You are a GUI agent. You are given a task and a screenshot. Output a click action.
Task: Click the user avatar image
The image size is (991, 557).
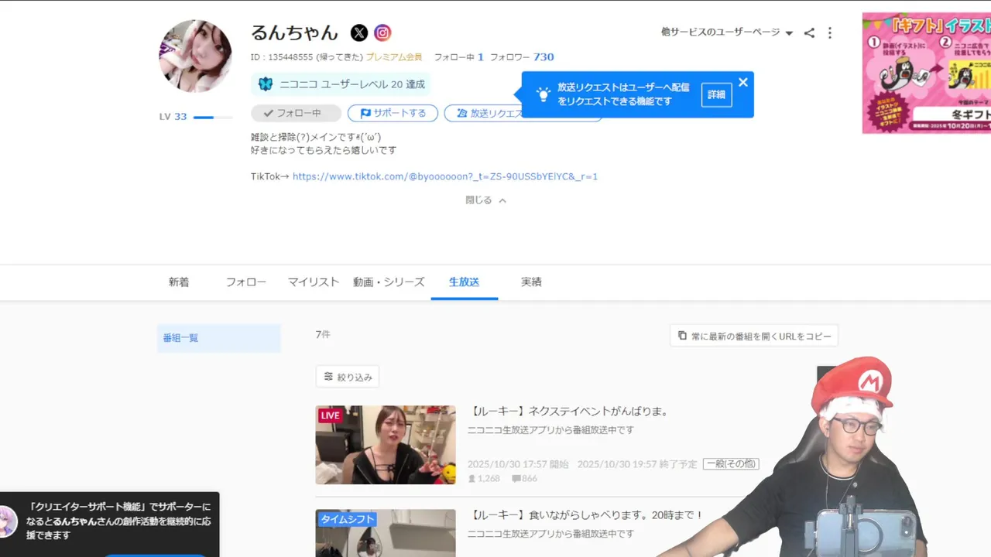click(195, 56)
